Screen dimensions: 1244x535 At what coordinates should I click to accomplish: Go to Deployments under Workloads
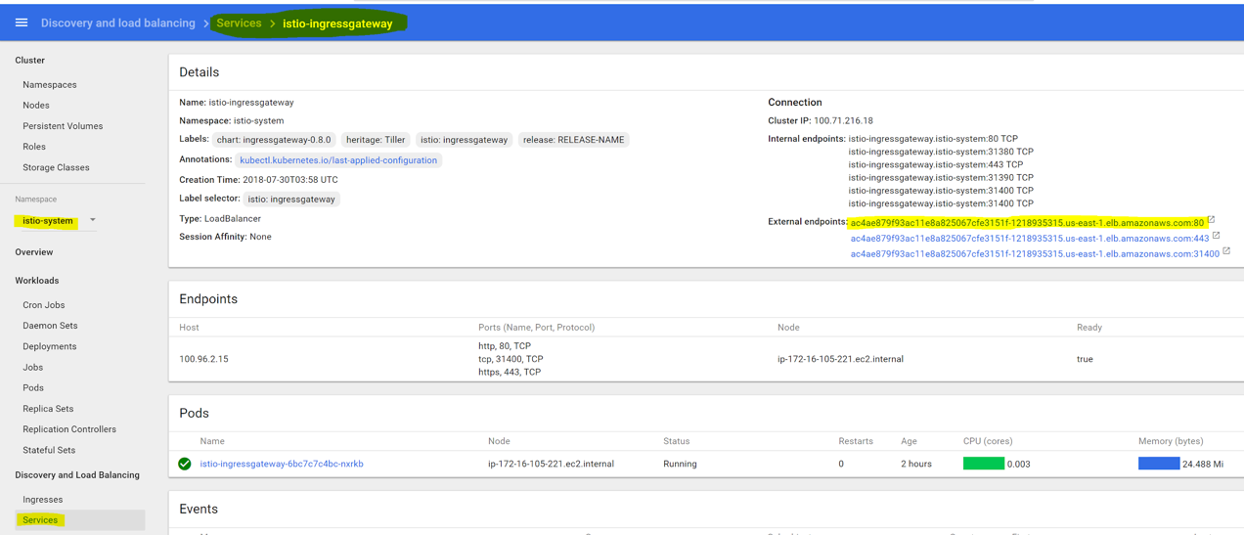[x=50, y=346]
